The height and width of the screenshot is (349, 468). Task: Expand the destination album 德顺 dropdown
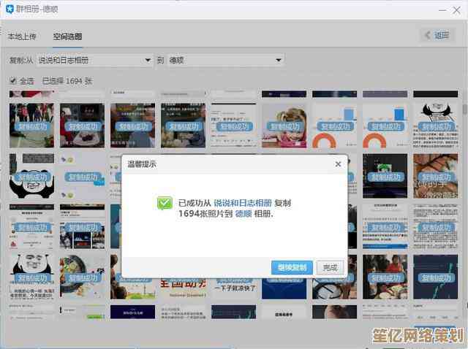coord(225,60)
